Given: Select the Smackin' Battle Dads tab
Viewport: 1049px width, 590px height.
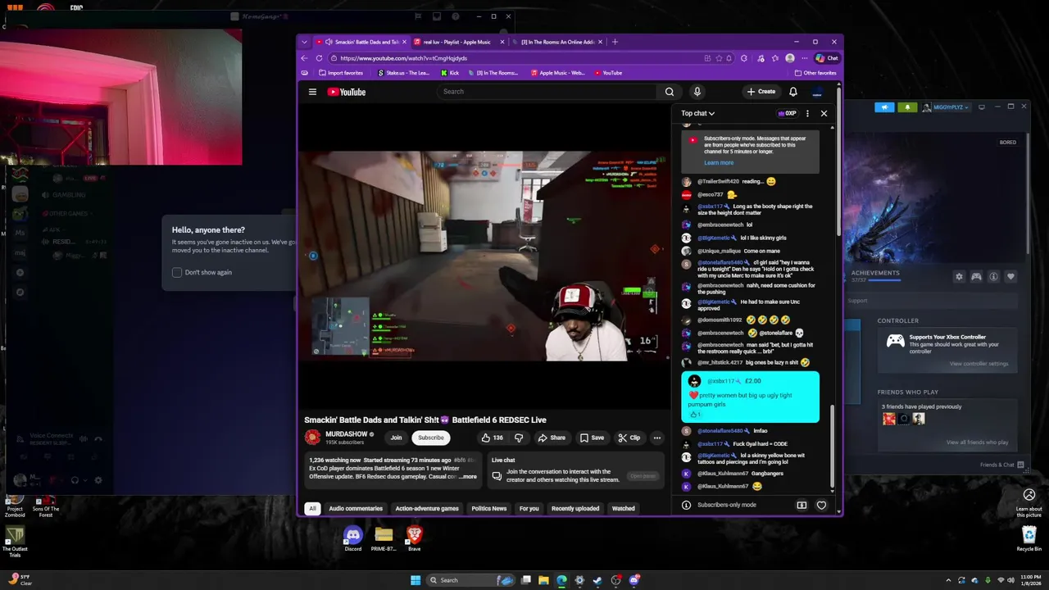Looking at the screenshot, I should pyautogui.click(x=360, y=42).
